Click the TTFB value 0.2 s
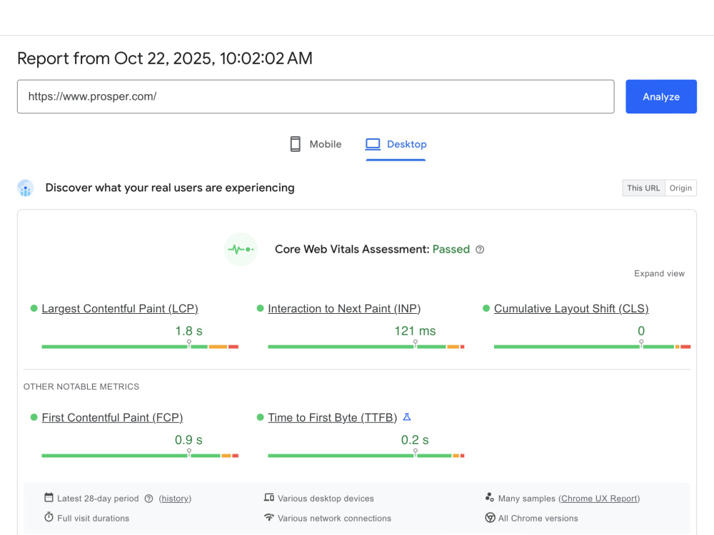Image resolution: width=714 pixels, height=535 pixels. point(415,440)
